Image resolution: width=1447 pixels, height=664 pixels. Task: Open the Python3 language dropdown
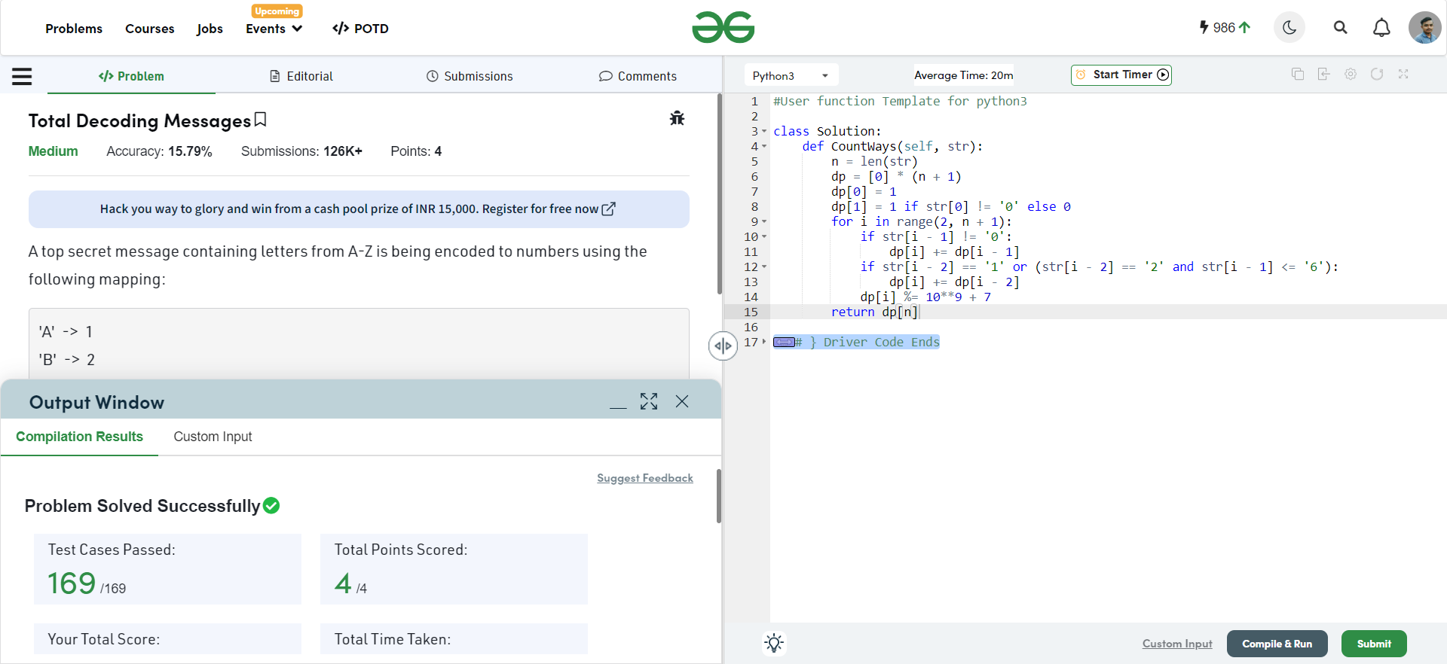791,75
